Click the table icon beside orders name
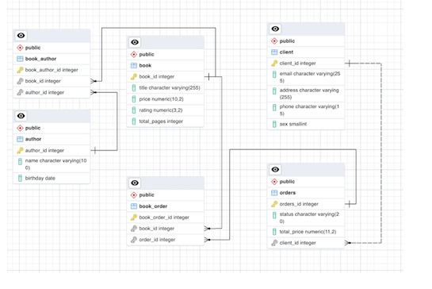The height and width of the screenshot is (289, 432). tap(274, 193)
